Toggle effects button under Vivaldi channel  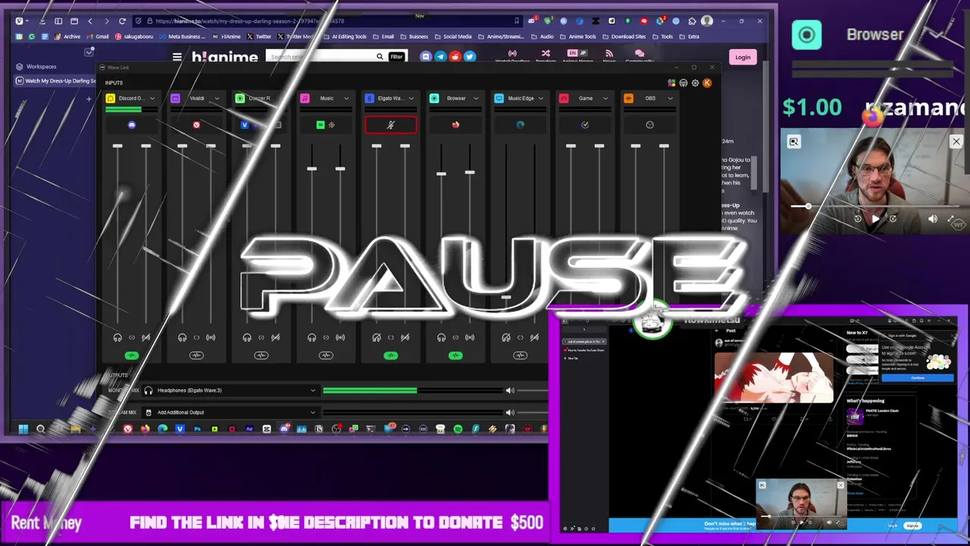[x=196, y=355]
